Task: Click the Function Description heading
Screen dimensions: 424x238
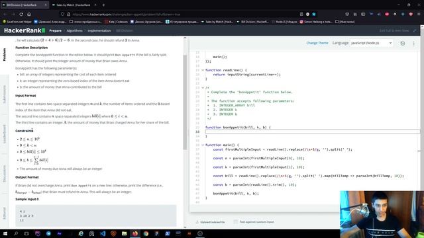Action: click(x=31, y=48)
